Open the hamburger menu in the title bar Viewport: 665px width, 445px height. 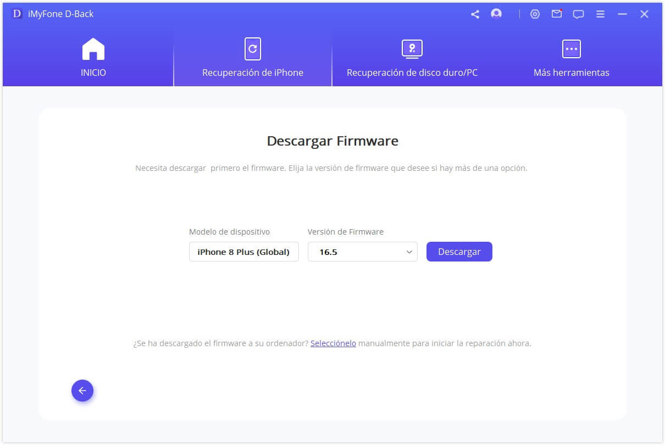point(600,14)
